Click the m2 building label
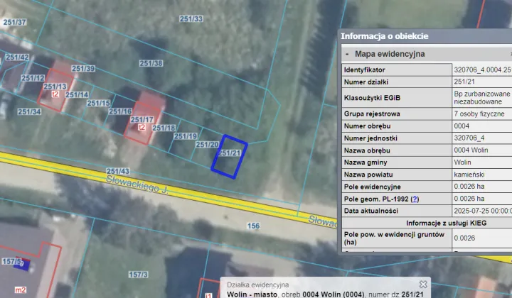Screen dimensions: 512x298 [20, 290]
